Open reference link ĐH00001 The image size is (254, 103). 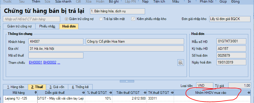coord(36,63)
